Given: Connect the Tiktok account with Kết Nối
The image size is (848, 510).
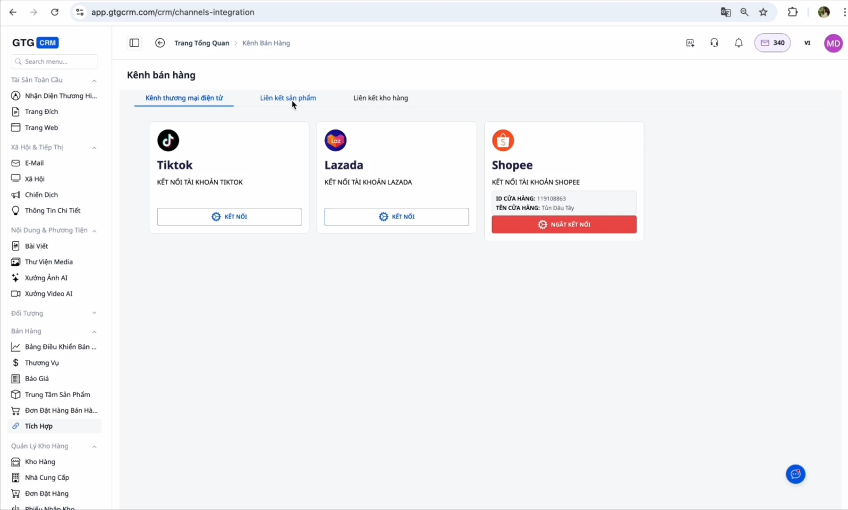Looking at the screenshot, I should point(229,217).
